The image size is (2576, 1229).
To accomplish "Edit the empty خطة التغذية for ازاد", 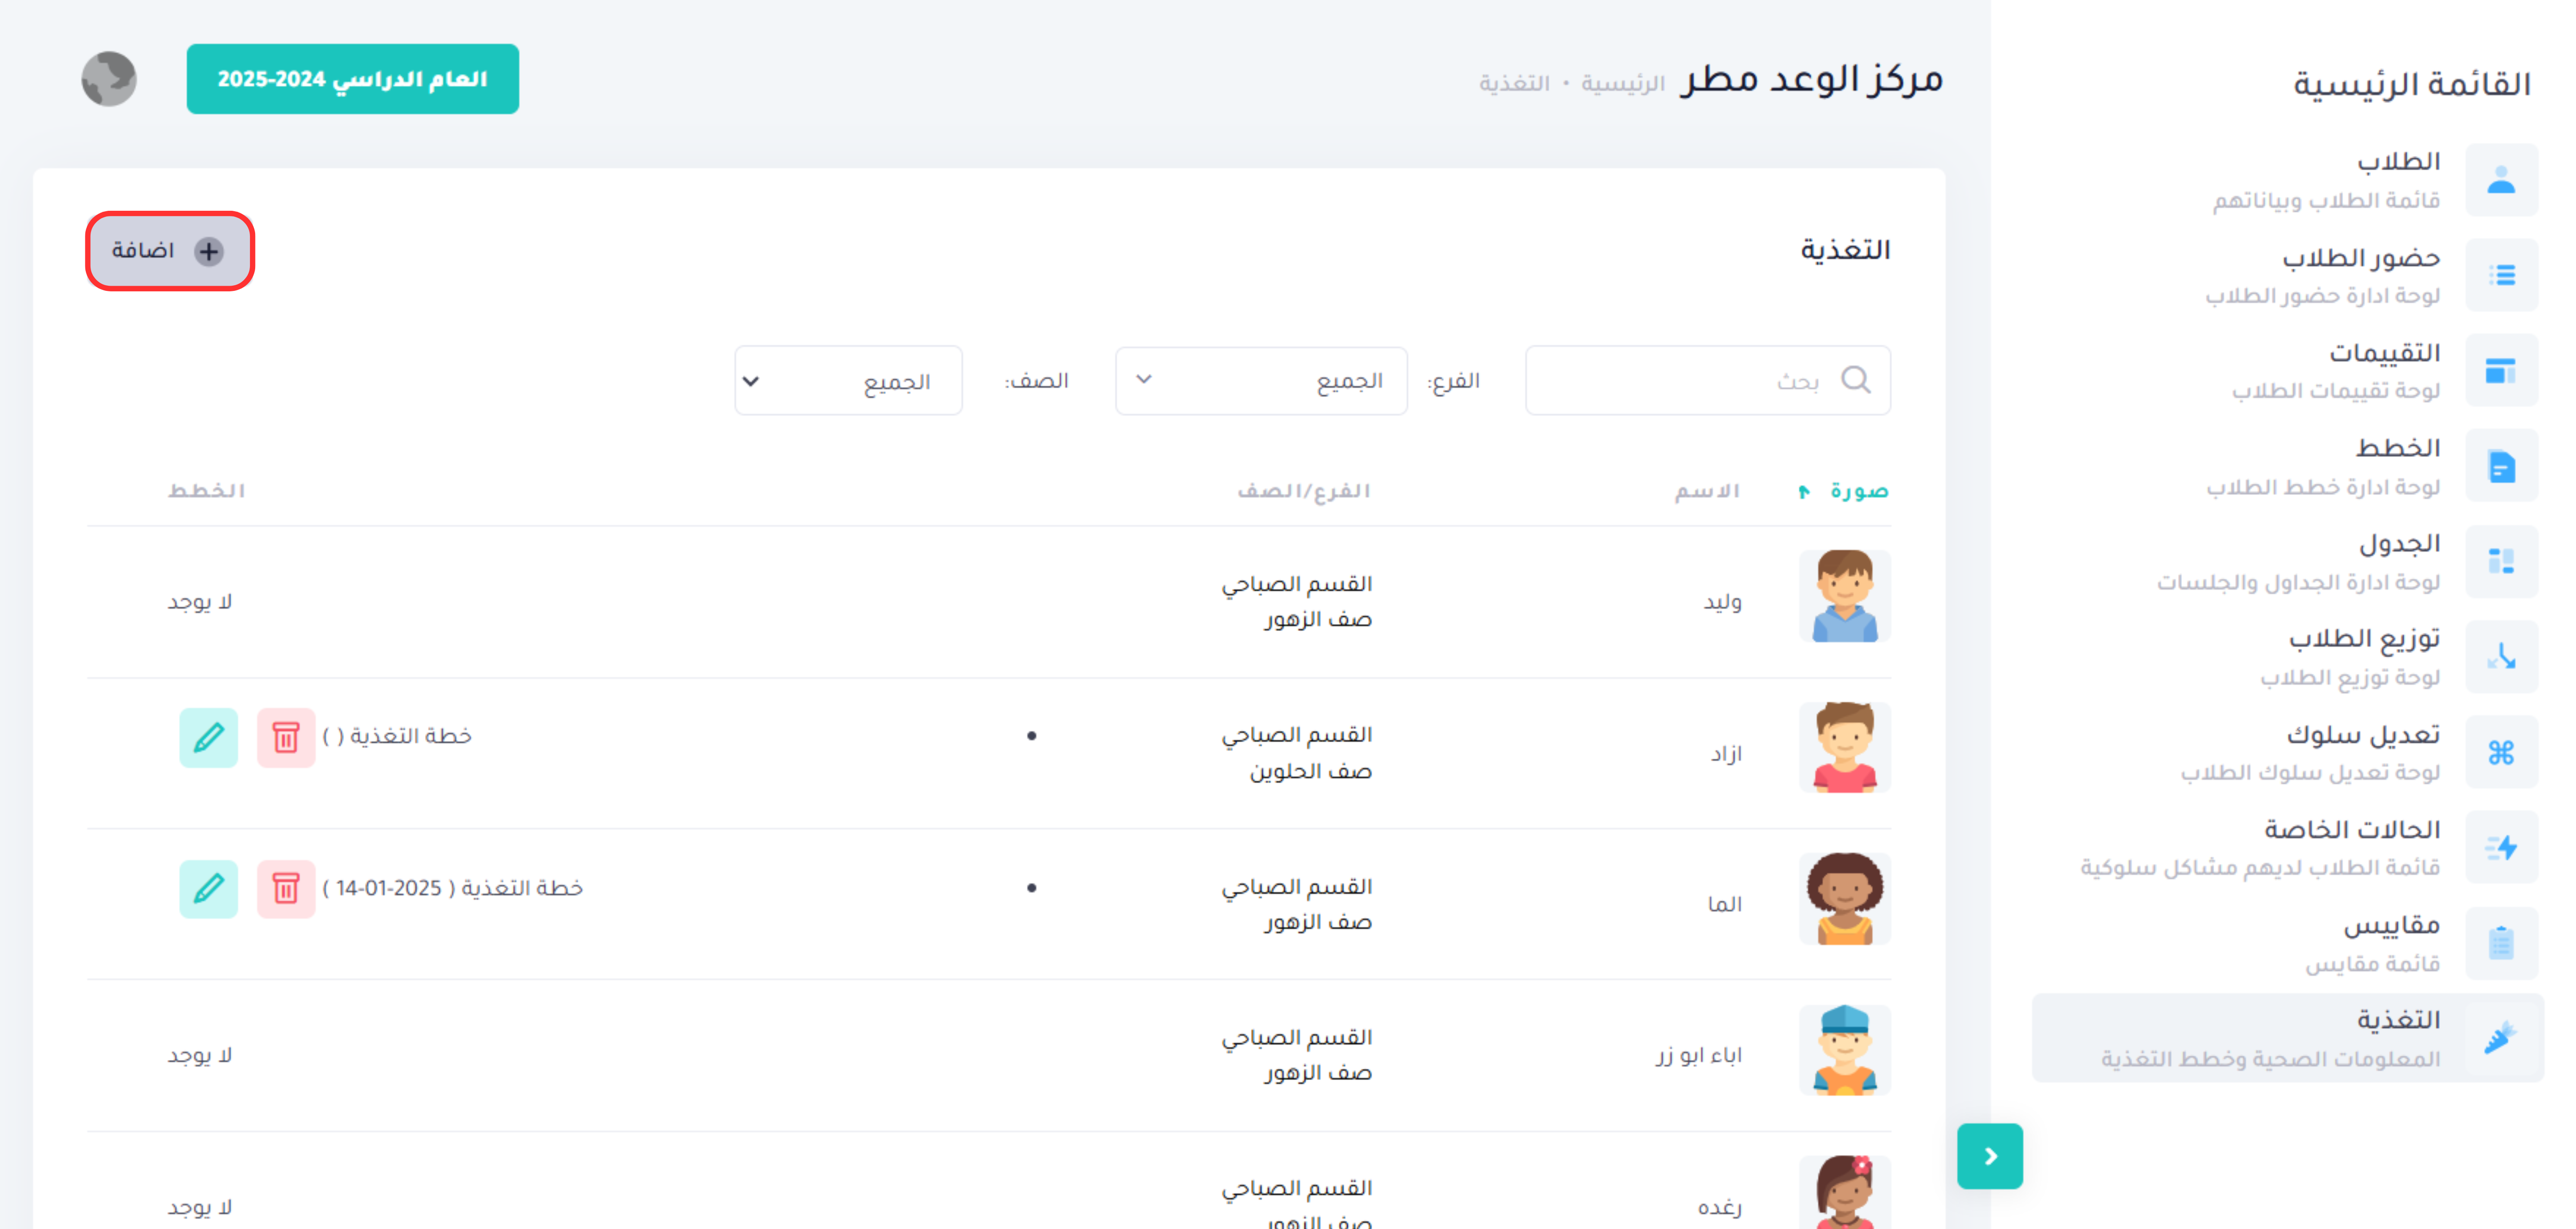I will click(209, 738).
